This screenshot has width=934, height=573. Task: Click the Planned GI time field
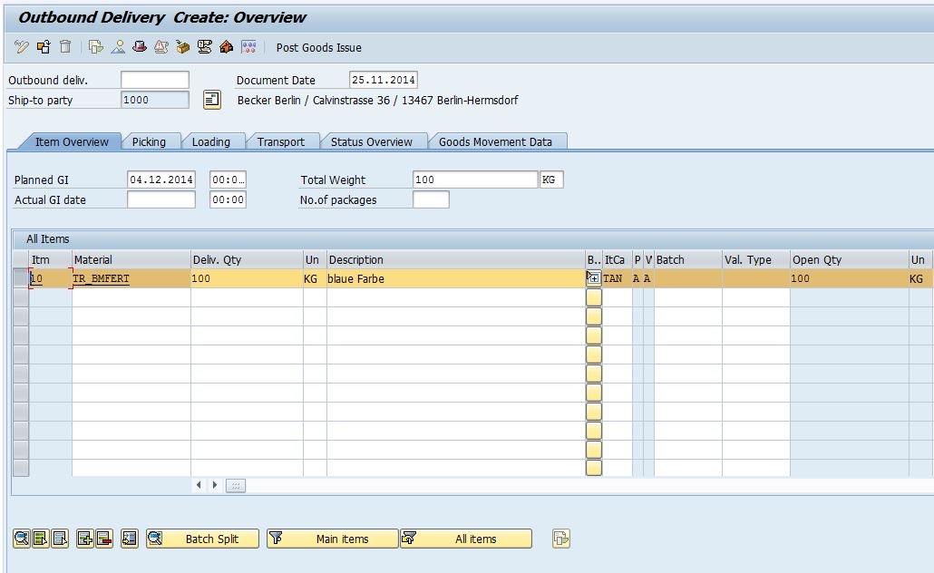(228, 180)
